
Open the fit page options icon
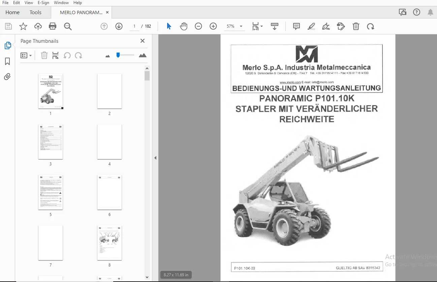click(x=257, y=26)
